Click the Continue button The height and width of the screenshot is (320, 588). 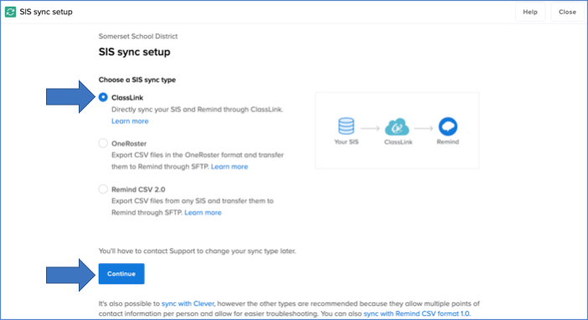click(121, 273)
